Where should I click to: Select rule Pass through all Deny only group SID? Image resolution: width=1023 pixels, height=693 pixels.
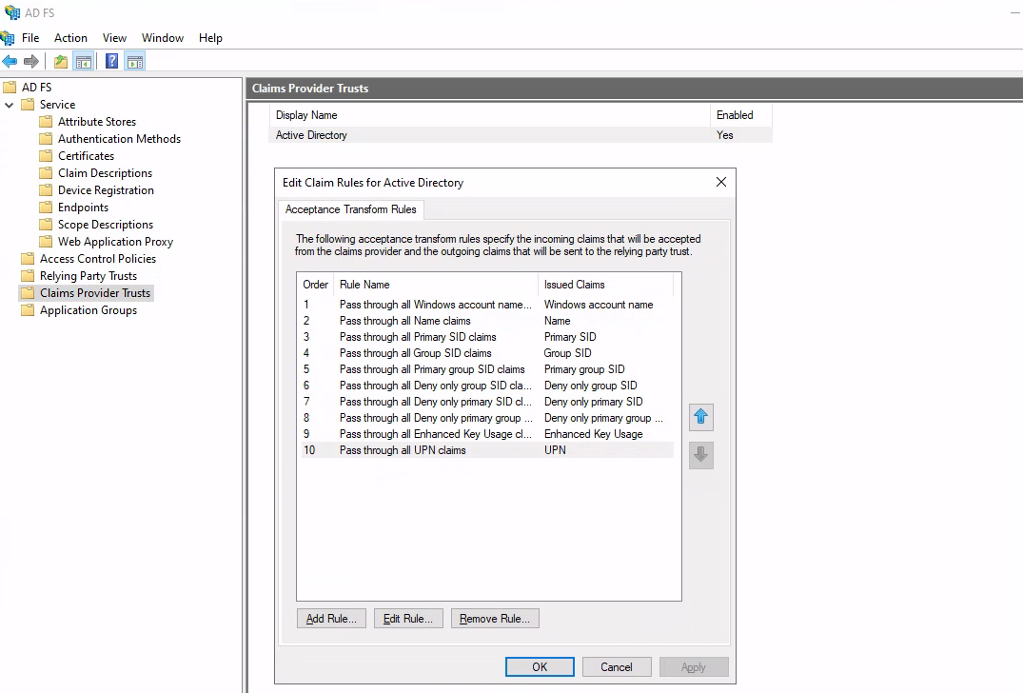pyautogui.click(x=486, y=386)
